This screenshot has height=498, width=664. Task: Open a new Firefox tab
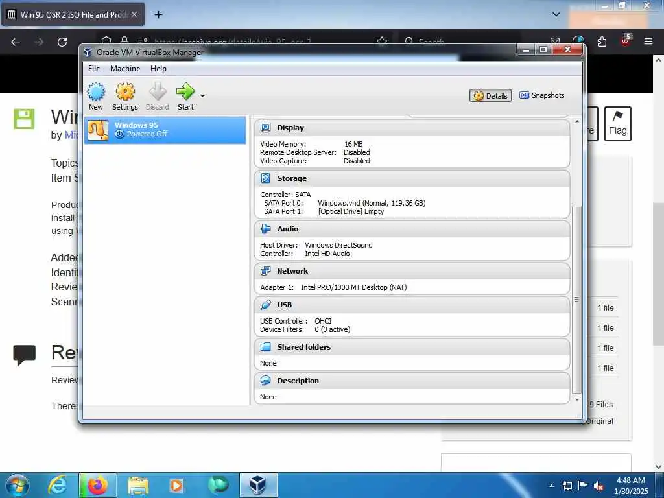158,15
